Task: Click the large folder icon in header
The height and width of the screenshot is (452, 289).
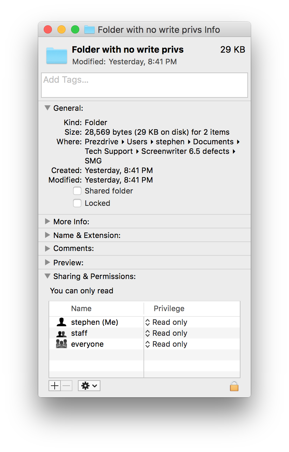Action: click(x=57, y=55)
